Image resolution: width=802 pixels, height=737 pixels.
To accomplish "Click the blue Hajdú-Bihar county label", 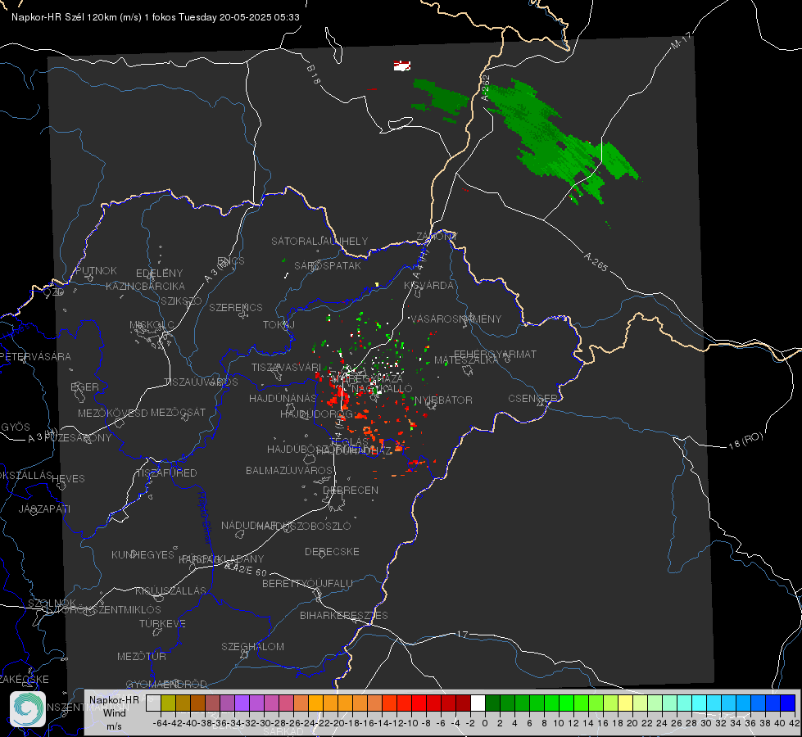I will click(204, 518).
